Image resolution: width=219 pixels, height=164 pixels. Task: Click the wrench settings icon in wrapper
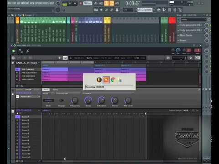pyautogui.click(x=28, y=51)
